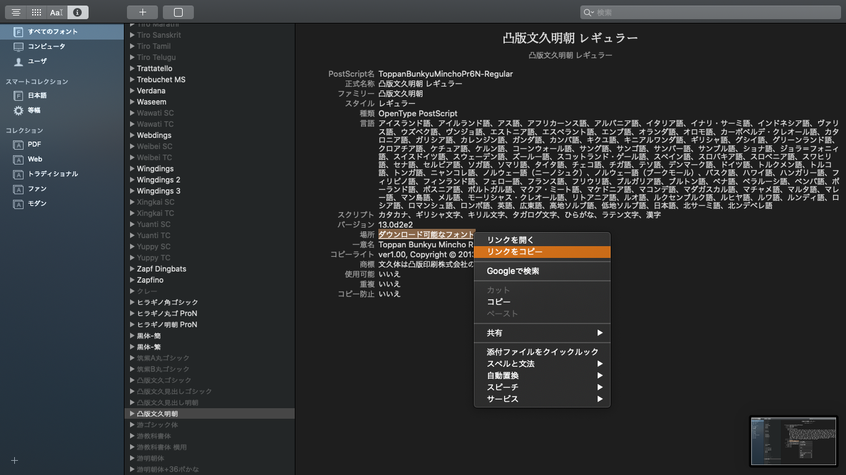Add a new collection with bottom-left plus
This screenshot has width=846, height=475.
(15, 460)
